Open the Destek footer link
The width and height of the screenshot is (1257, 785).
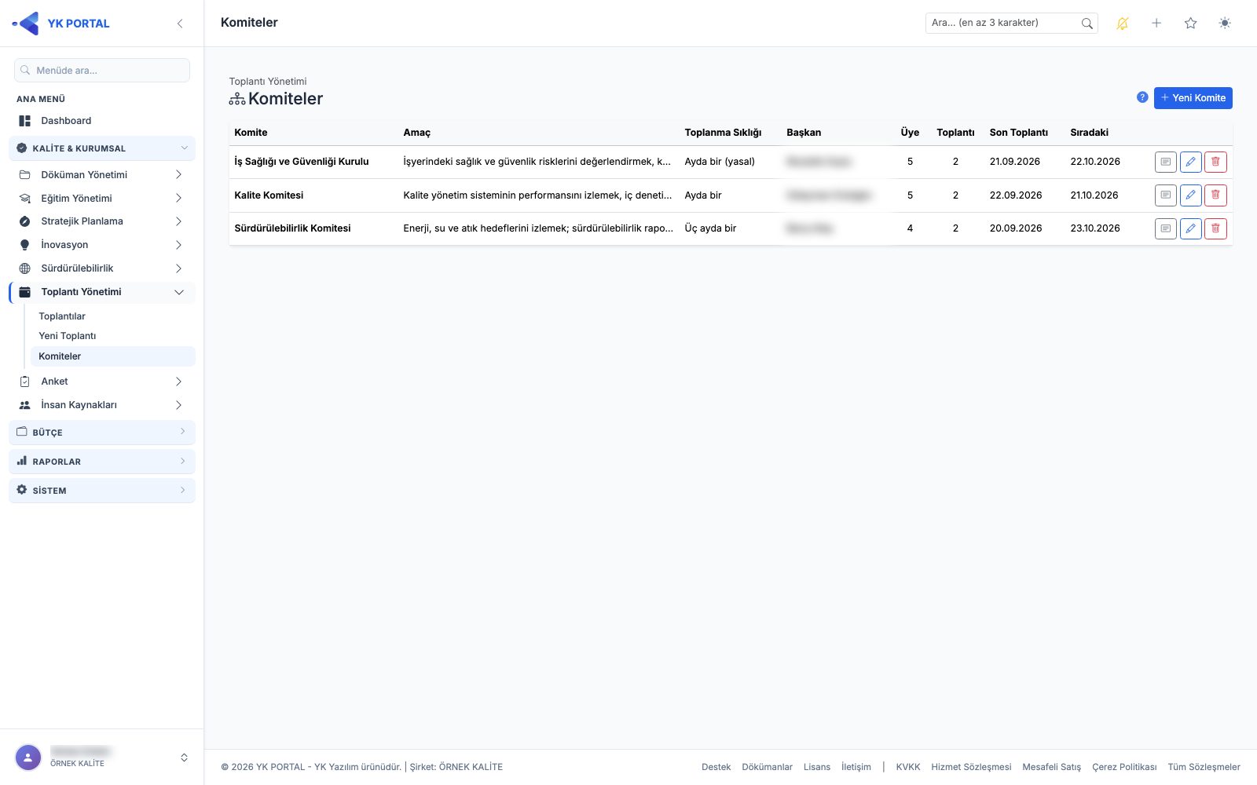point(716,767)
